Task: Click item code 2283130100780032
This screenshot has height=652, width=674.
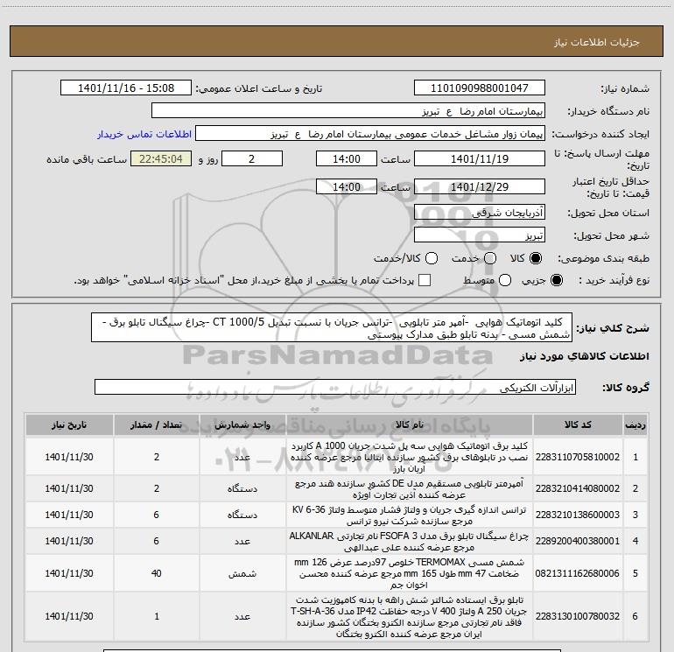Action: [x=578, y=616]
